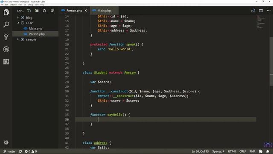Open the feedback smiley
This screenshot has width=273, height=154.
coord(261,151)
